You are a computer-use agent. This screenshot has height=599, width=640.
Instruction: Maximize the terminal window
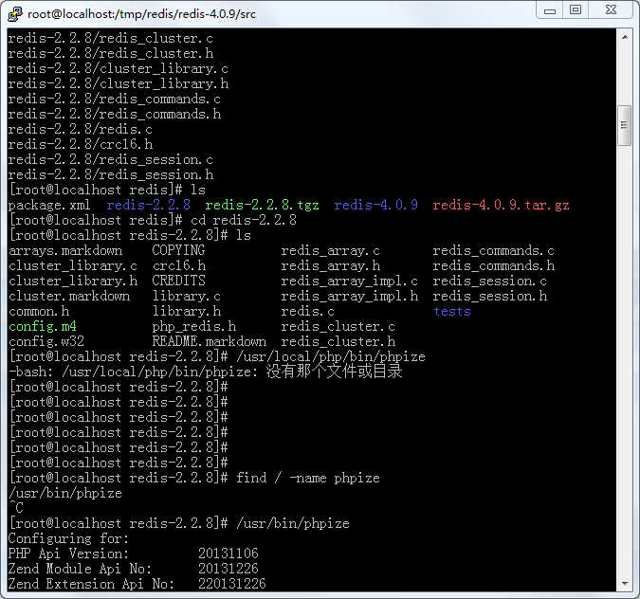(x=576, y=10)
